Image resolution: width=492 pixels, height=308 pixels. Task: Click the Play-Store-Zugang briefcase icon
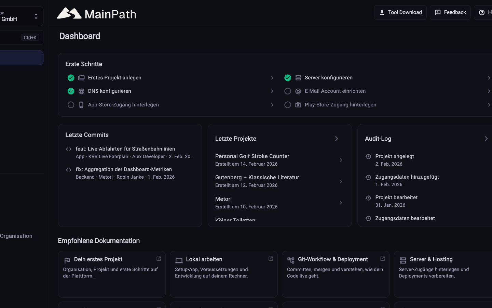(x=298, y=105)
